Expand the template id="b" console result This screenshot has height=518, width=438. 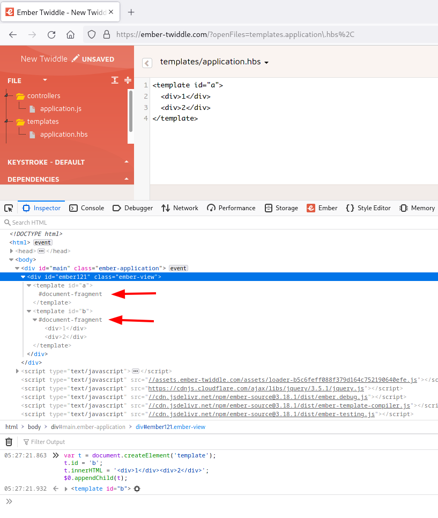tap(66, 489)
